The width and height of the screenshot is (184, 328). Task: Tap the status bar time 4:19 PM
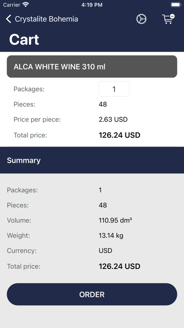[x=92, y=5]
